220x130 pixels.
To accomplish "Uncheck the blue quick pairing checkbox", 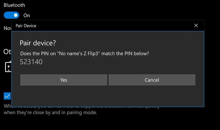I will click(x=7, y=96).
